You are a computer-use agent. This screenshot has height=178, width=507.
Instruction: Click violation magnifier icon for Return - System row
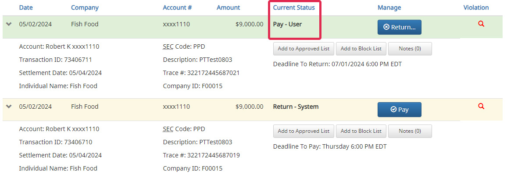(481, 106)
